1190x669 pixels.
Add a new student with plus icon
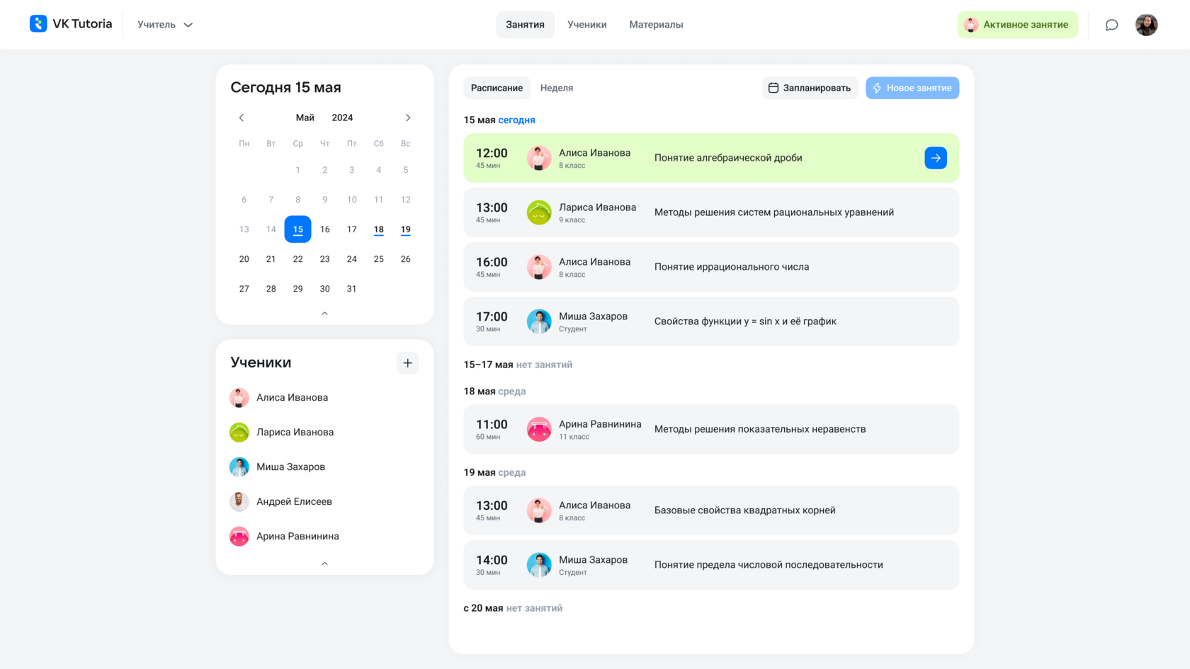pyautogui.click(x=407, y=363)
